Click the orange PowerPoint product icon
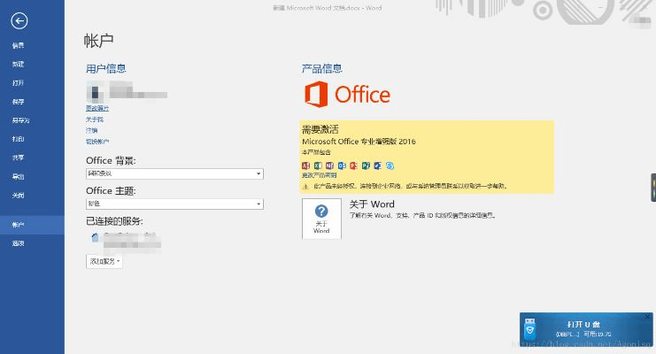Screen dimensions: 656x354 [353, 165]
